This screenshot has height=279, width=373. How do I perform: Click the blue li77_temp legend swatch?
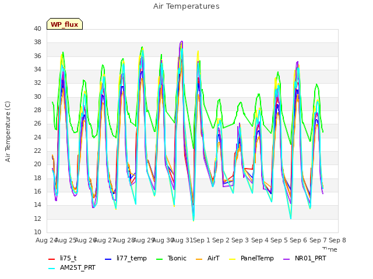[108, 259]
